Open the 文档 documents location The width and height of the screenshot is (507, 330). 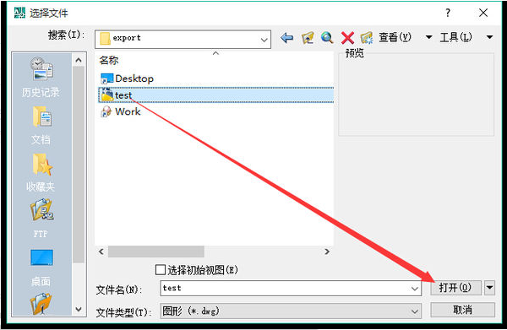coord(41,125)
